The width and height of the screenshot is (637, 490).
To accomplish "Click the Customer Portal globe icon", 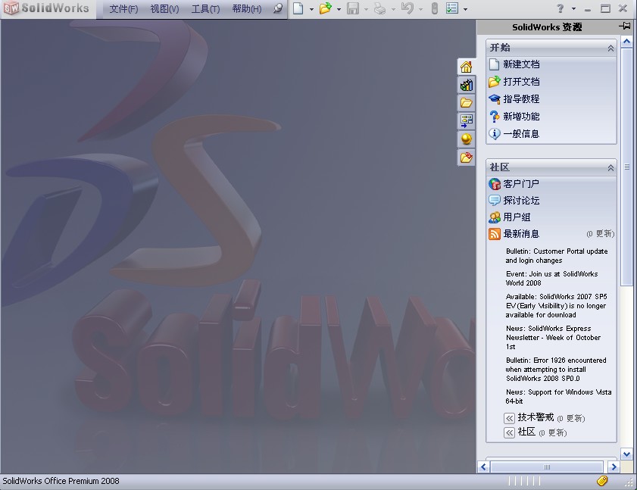I will [x=495, y=184].
